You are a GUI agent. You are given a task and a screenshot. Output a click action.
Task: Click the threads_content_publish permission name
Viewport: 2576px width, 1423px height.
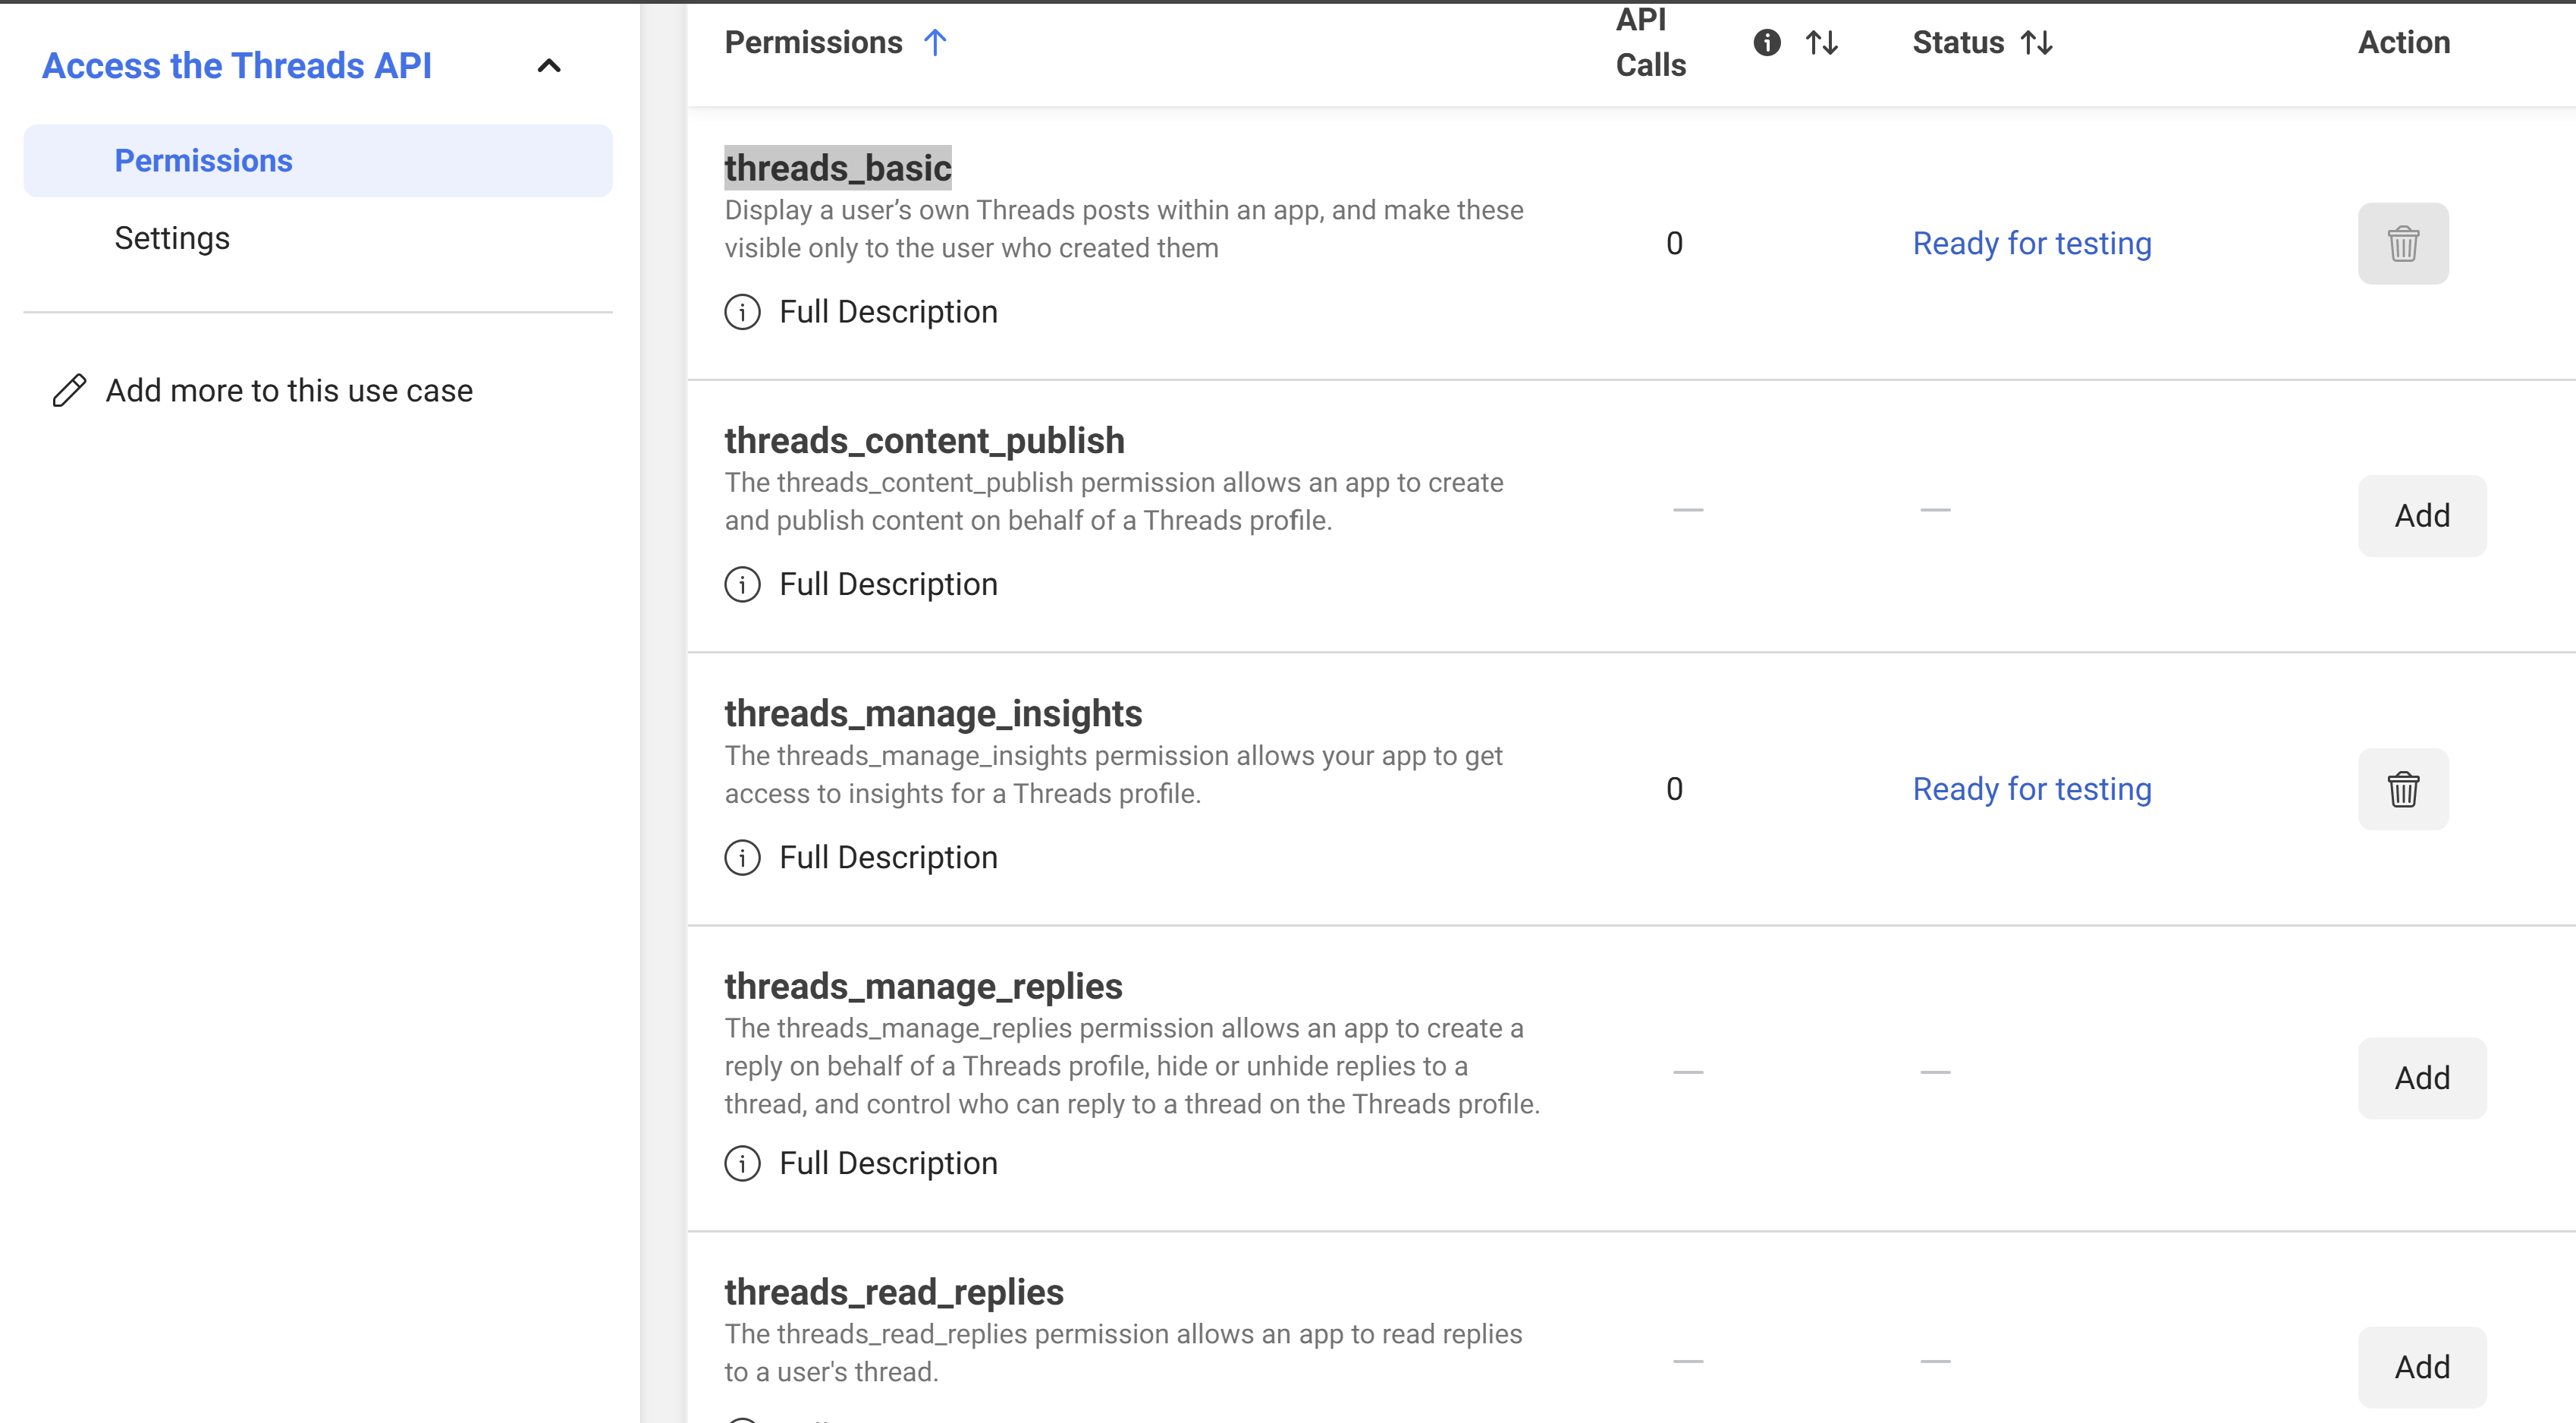[924, 440]
